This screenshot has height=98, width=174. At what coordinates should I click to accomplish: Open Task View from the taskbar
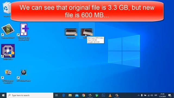pos(57,95)
